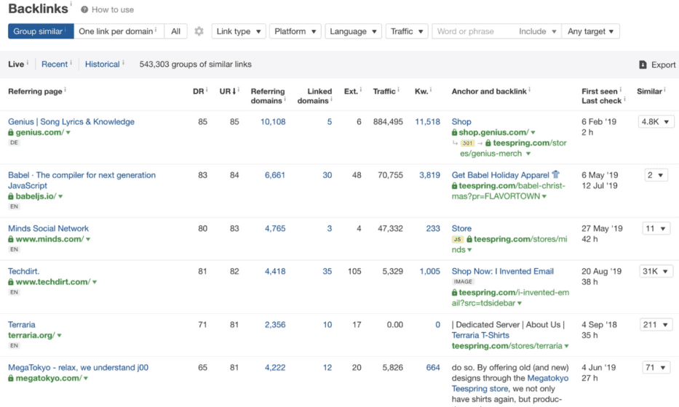Click the T-shirt icon after Babel Holiday Apparel

click(555, 174)
